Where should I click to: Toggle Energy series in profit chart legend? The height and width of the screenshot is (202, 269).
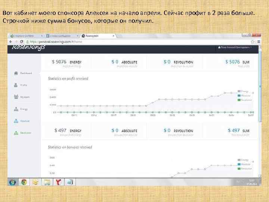pos(243,91)
